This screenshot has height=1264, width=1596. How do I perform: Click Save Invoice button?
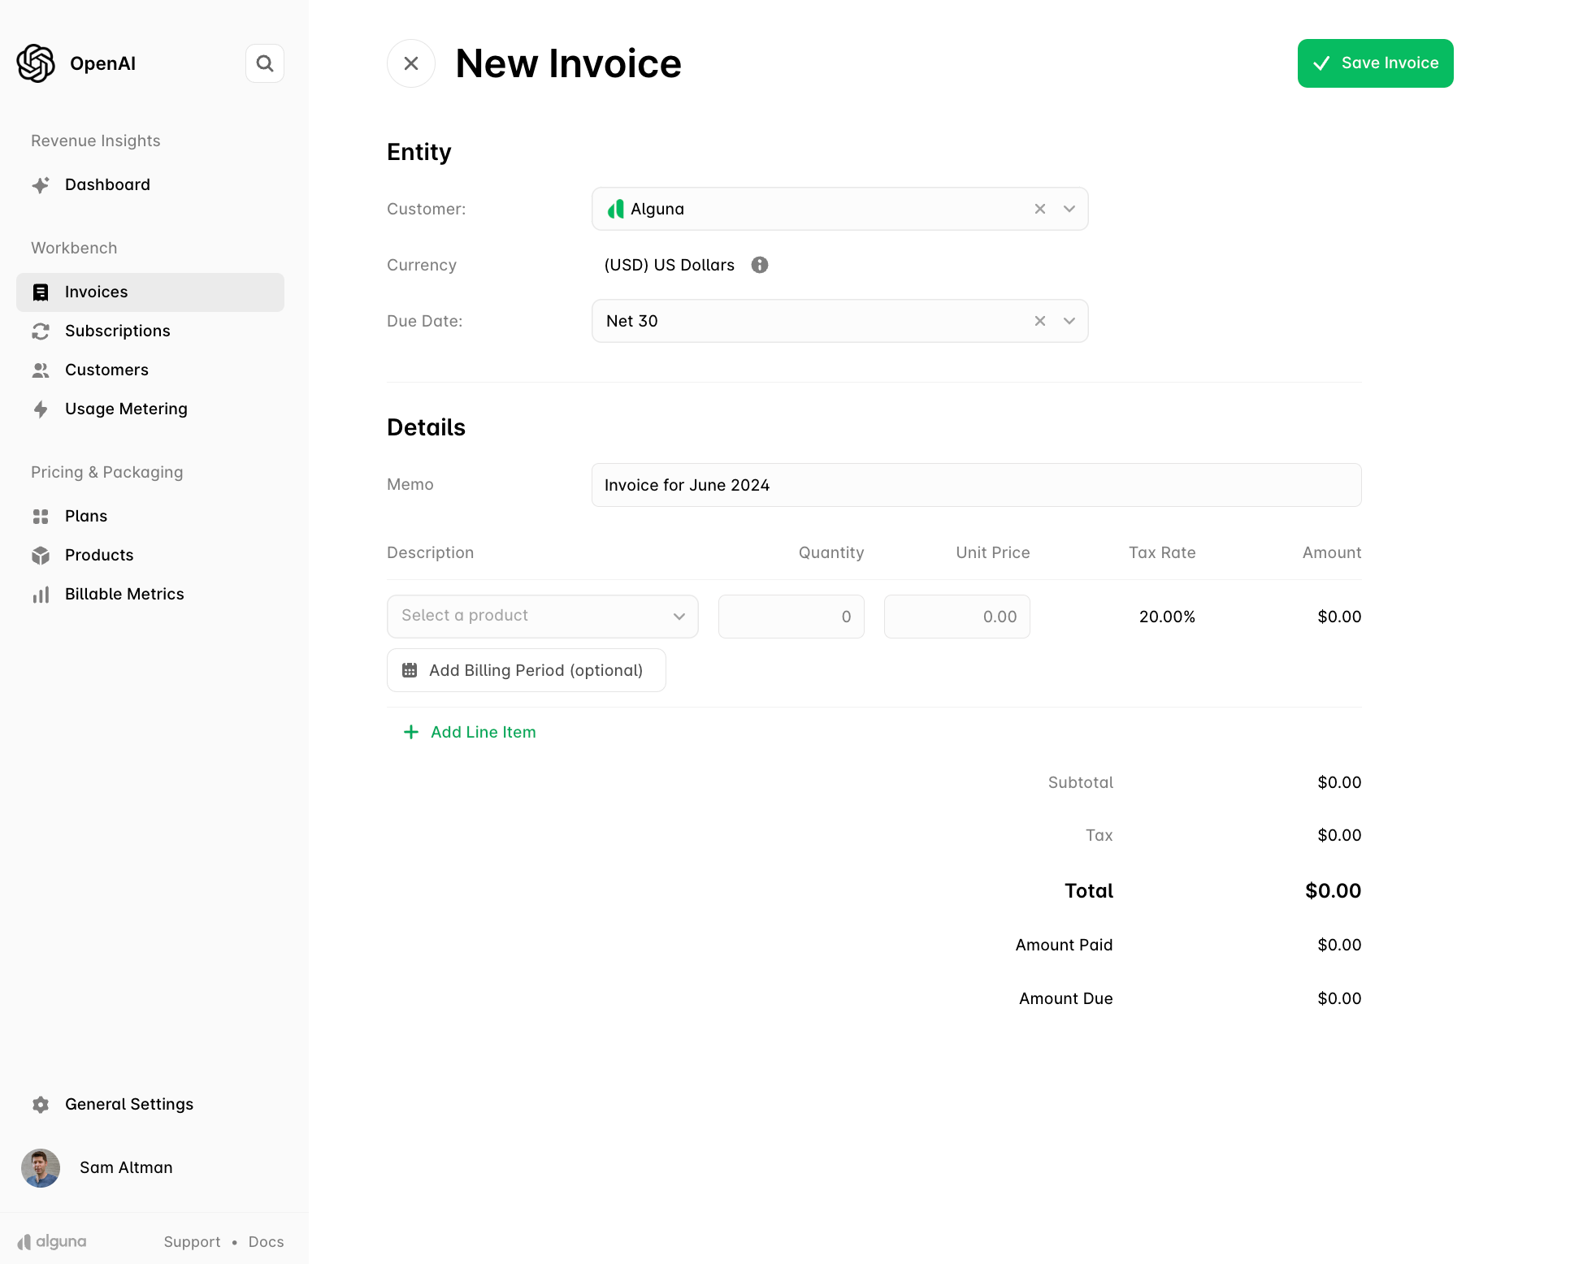point(1375,63)
